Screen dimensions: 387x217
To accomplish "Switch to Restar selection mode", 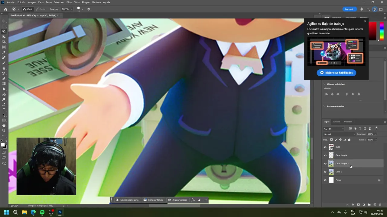I will 41,9.
